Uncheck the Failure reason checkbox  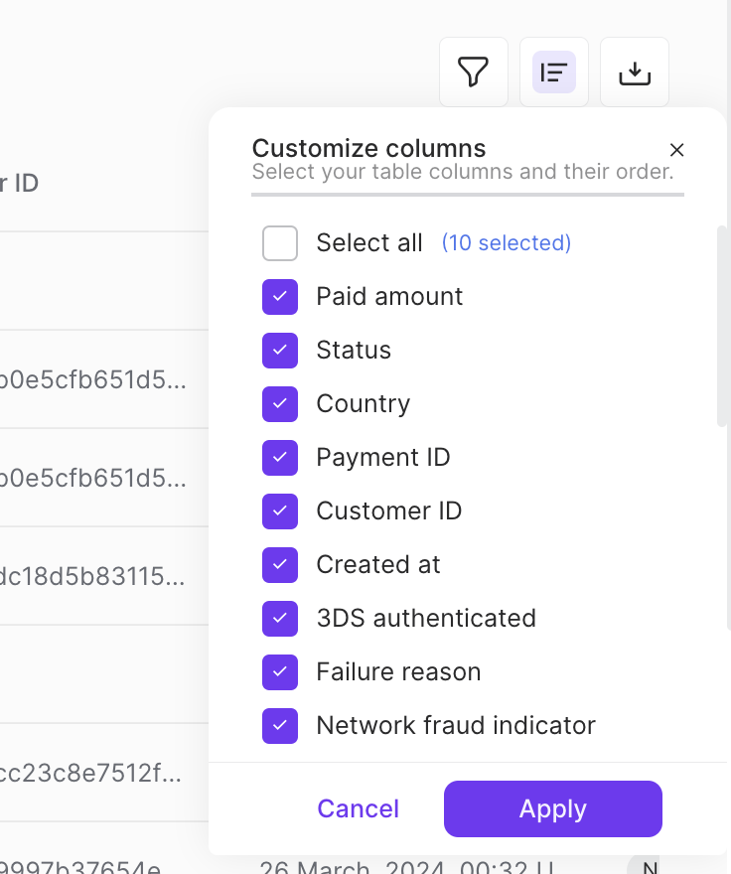pyautogui.click(x=280, y=671)
